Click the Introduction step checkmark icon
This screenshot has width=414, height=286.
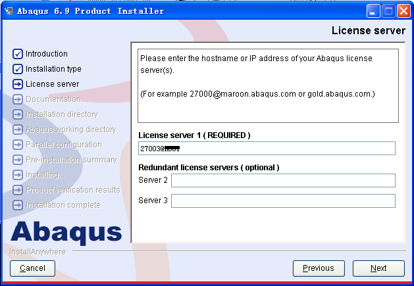pos(18,54)
